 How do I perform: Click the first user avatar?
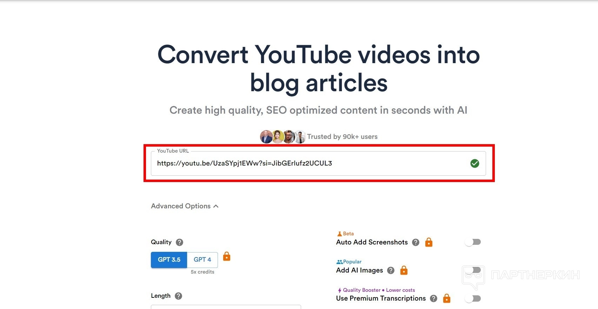[266, 137]
